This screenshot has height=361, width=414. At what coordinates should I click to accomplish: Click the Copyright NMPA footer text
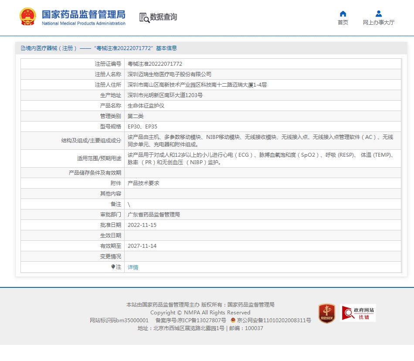pos(200,312)
